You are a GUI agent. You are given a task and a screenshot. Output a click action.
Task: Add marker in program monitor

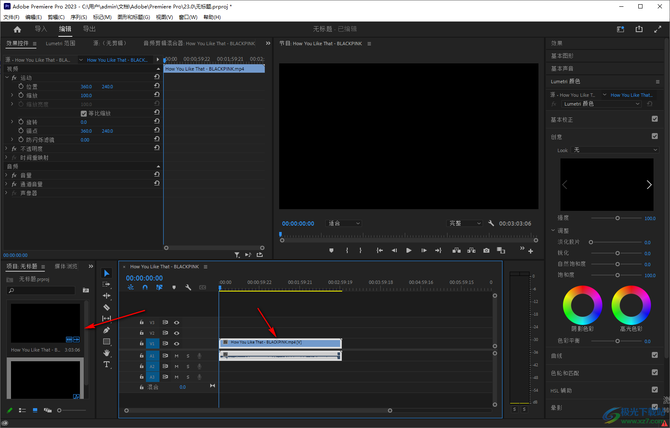331,251
